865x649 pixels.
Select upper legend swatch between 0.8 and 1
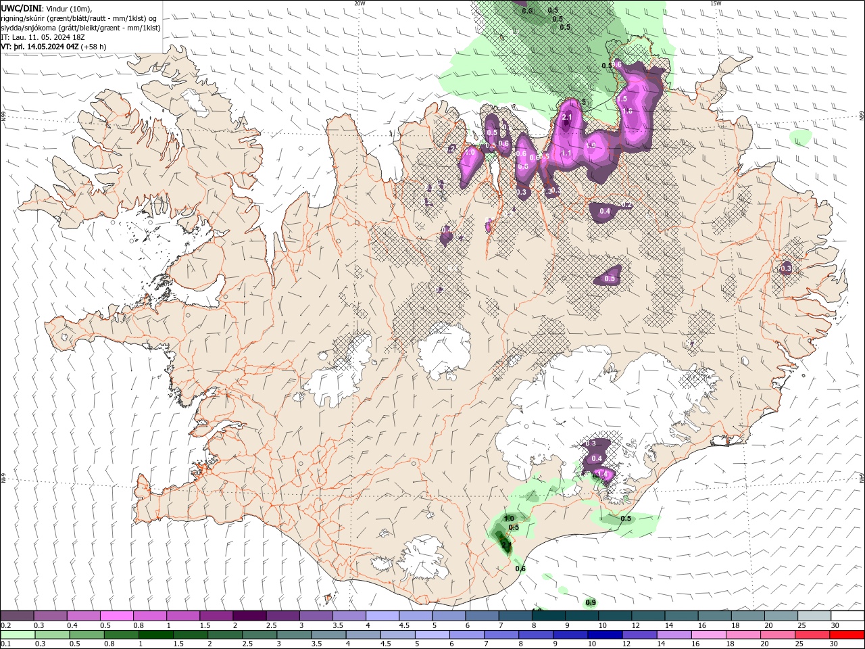coord(150,615)
